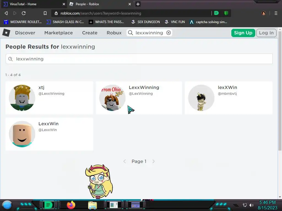282x211 pixels.
Task: Click the magnifier in People Results search box
Action: coord(10,59)
